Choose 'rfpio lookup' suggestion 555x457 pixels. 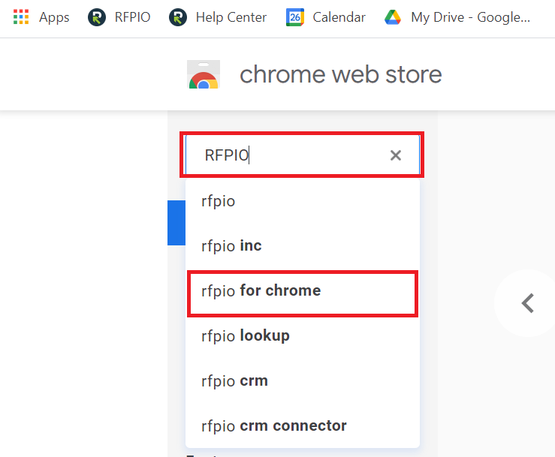tap(303, 335)
